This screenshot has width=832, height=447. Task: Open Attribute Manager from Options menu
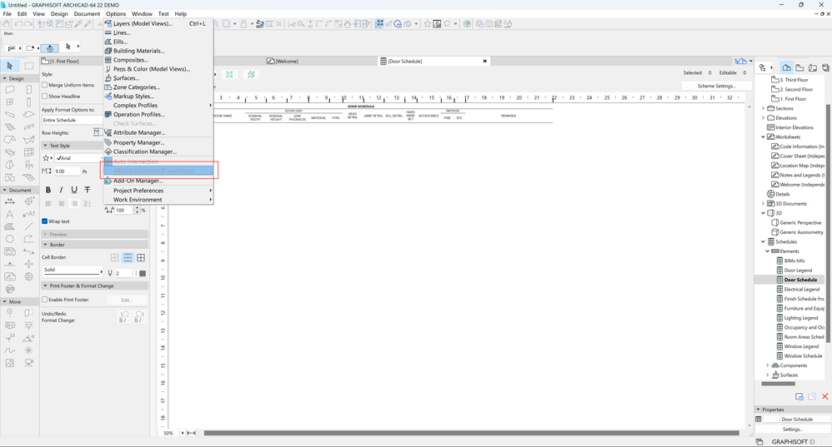pos(138,132)
